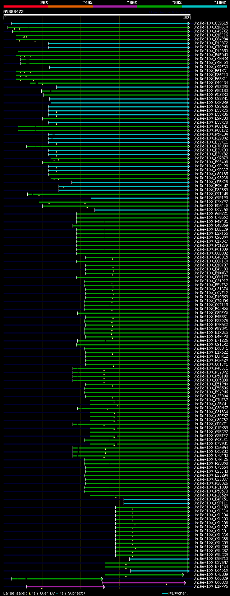Select the AV388472 query name label
The height and width of the screenshot is (596, 230).
pos(14,12)
